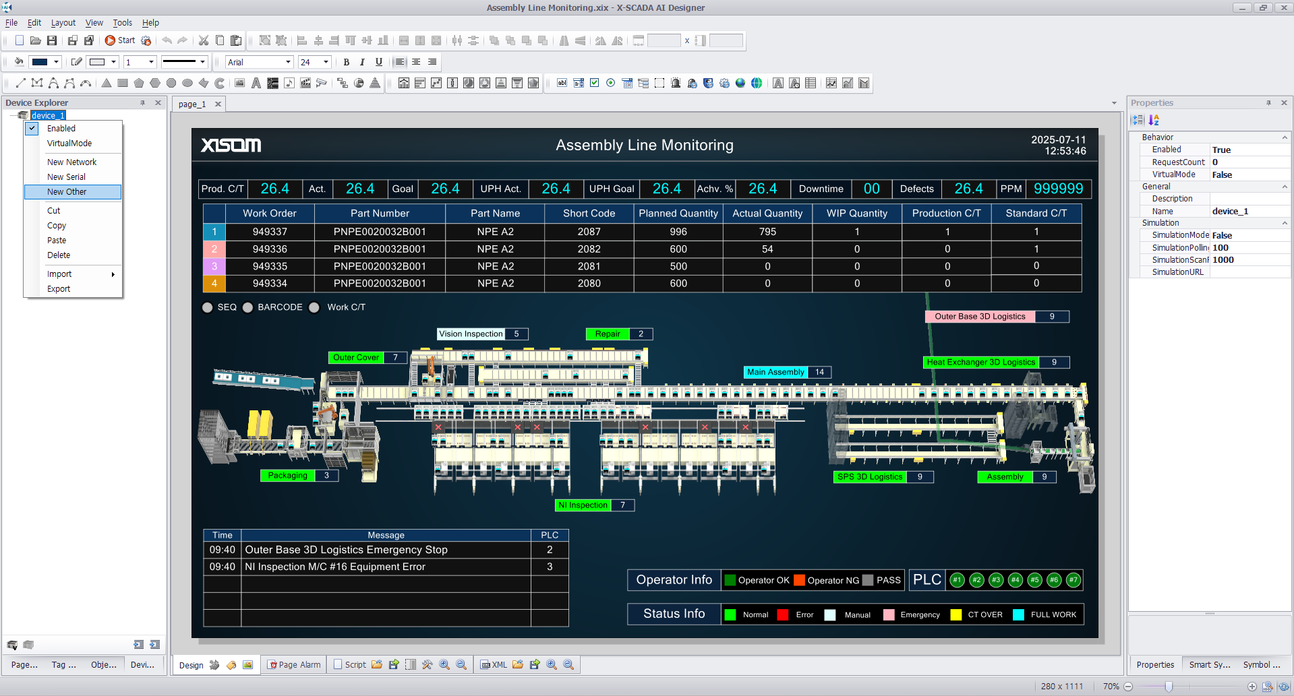Switch to the Tag panel tab
The image size is (1294, 696).
point(63,665)
